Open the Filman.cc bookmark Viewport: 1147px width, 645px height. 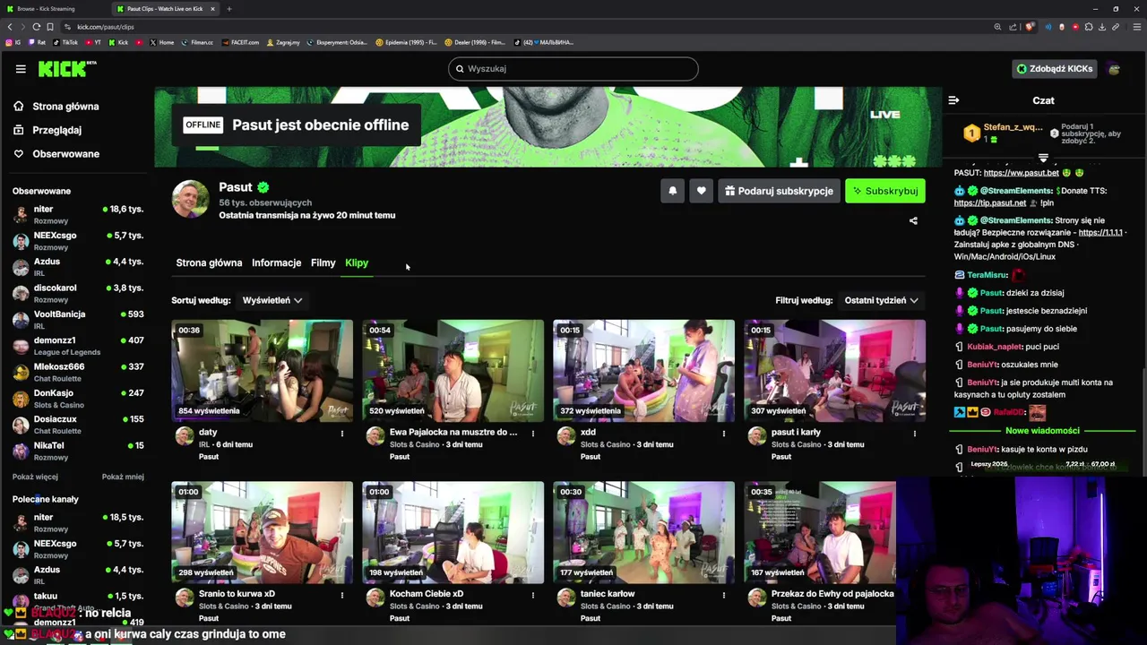click(x=197, y=42)
